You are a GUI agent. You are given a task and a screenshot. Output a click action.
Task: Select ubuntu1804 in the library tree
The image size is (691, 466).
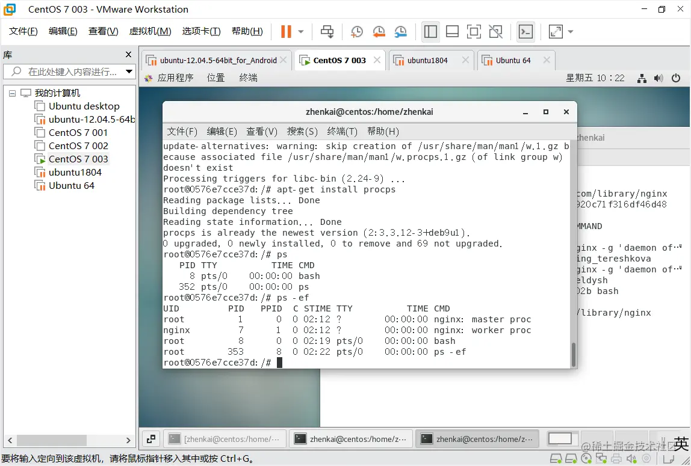click(68, 172)
